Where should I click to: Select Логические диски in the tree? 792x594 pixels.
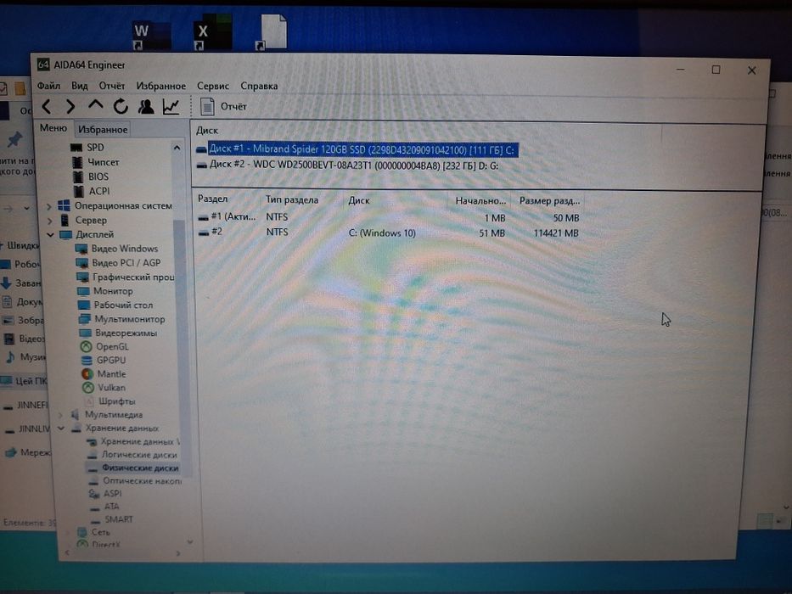[139, 455]
